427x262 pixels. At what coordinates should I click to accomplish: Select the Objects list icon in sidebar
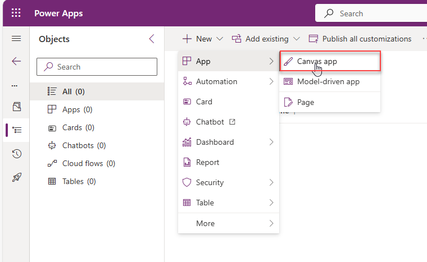17,130
